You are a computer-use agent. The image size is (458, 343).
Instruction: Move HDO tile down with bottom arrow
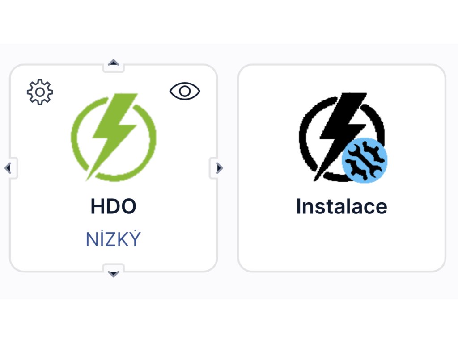113,274
